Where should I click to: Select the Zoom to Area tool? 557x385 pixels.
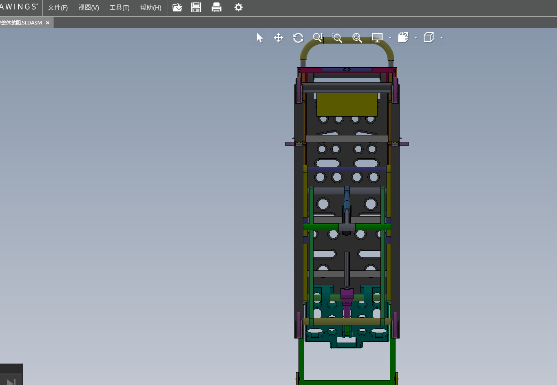click(x=337, y=38)
